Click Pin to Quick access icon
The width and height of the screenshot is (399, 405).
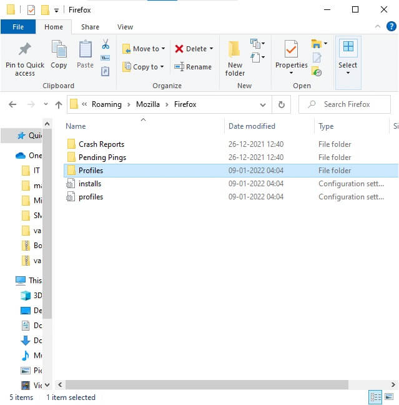pyautogui.click(x=25, y=49)
